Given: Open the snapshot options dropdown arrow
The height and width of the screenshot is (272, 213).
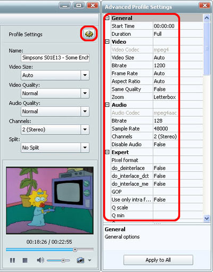Looking at the screenshot, I should 89,260.
